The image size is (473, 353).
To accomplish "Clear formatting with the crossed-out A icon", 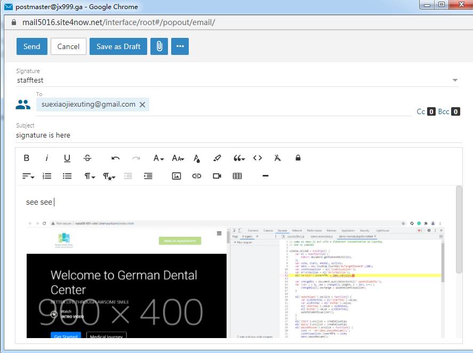I will pyautogui.click(x=277, y=158).
